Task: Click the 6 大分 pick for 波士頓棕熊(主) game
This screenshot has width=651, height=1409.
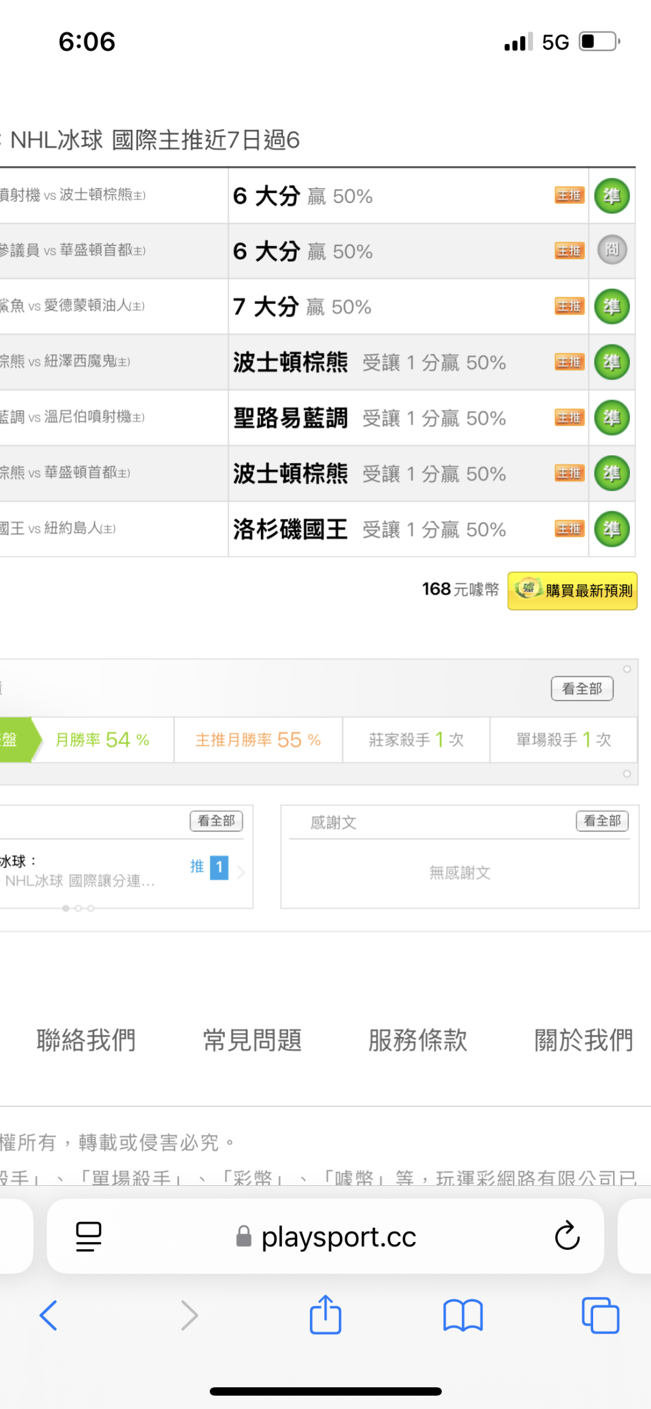Action: 303,197
